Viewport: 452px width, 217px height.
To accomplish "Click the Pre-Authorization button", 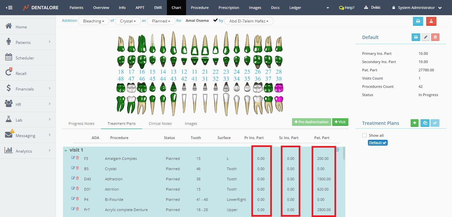I will point(311,122).
